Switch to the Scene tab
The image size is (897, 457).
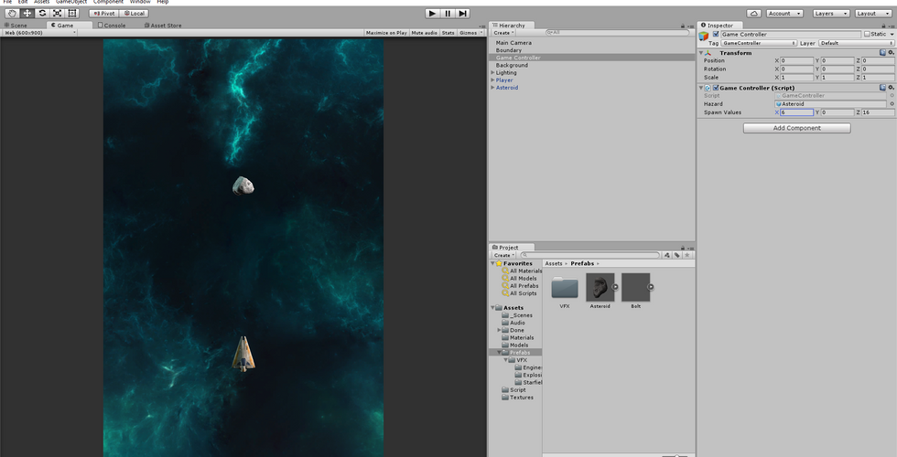pos(16,26)
